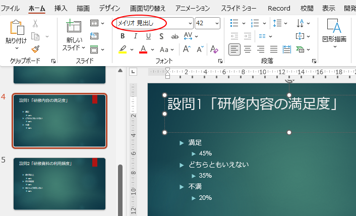Switch to the 挿入 tab

tap(61, 9)
